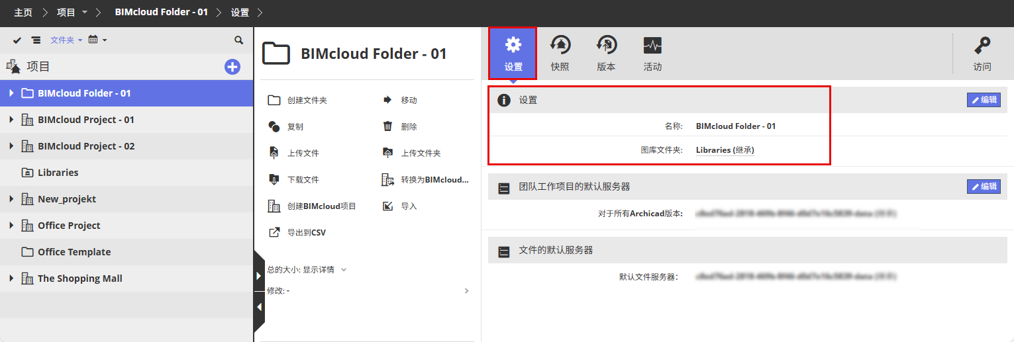Select the BIMcloud Project - 01 row
This screenshot has width=1014, height=342.
click(127, 120)
